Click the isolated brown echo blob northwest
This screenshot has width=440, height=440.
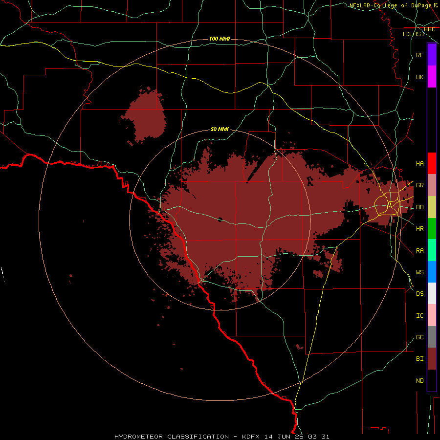click(x=146, y=116)
